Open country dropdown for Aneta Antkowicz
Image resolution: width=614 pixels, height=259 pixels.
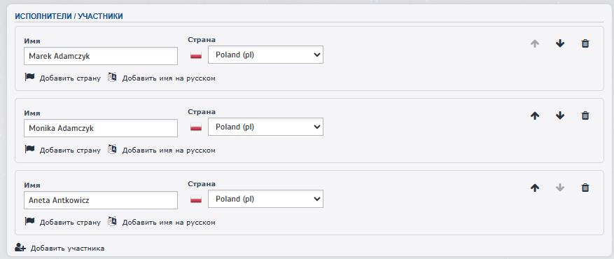[x=265, y=199]
